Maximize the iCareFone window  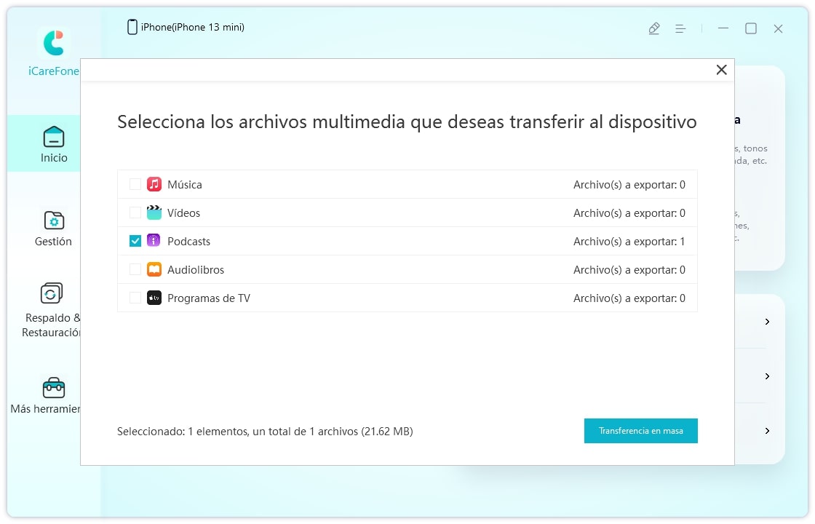(x=750, y=28)
